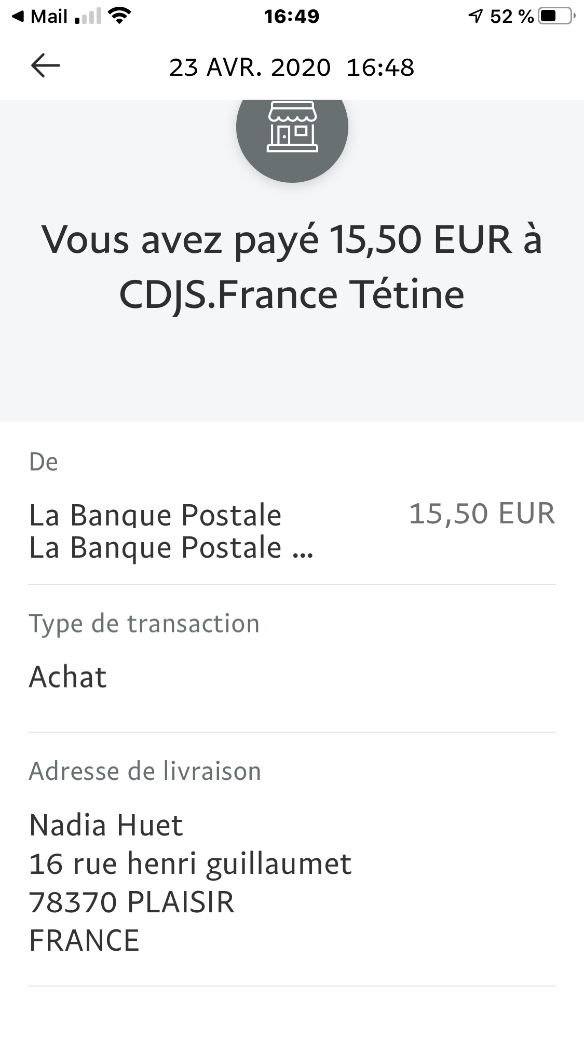Return to the Mail app
Viewport: 584px width, 1039px height.
[40, 17]
